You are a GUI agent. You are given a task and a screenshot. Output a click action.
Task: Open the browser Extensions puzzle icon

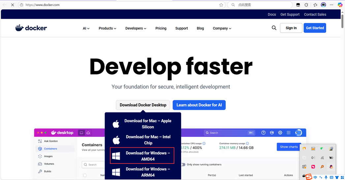tap(306, 5)
